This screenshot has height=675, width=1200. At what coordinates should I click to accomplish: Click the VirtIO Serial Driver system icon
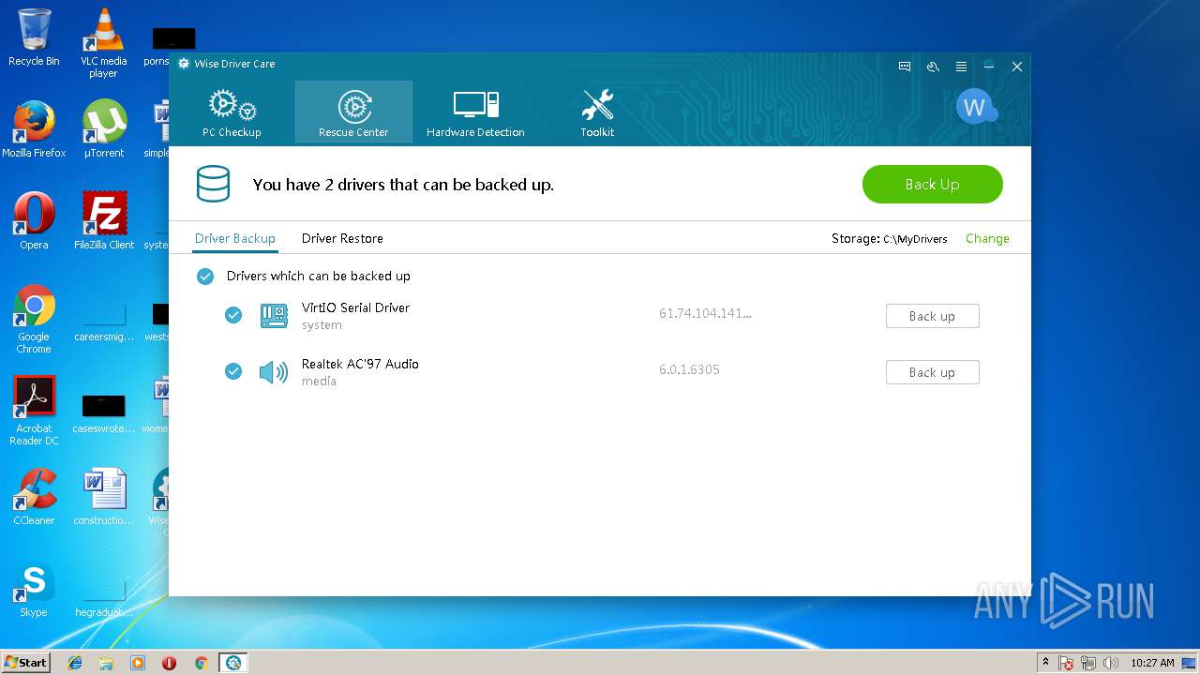pos(274,316)
